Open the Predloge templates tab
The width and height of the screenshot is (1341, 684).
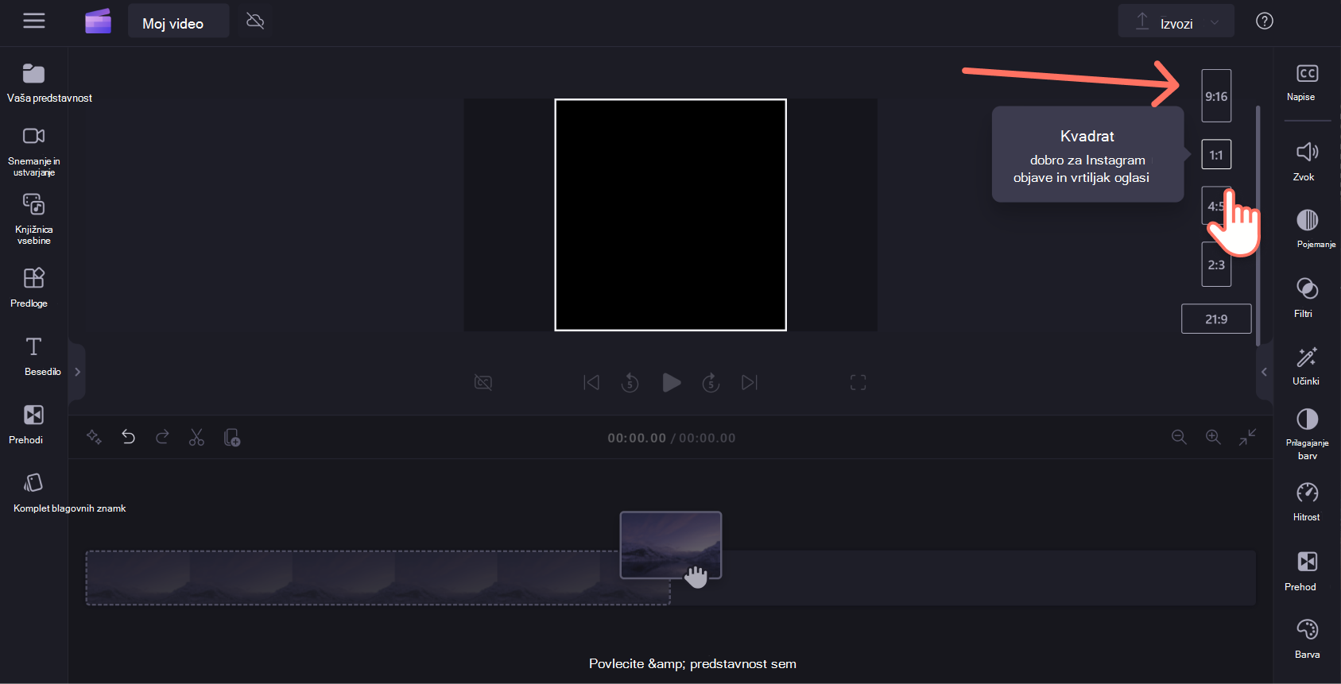(x=33, y=288)
